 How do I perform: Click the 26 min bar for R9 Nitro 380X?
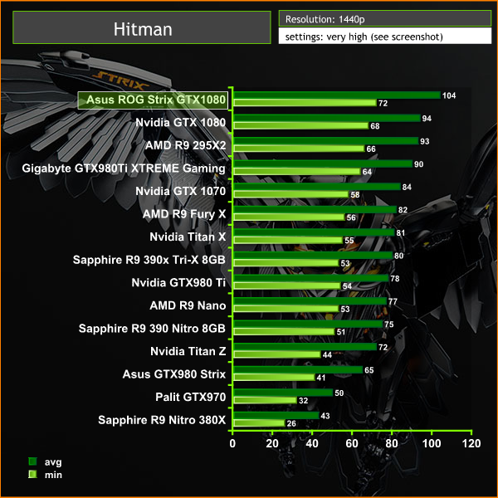260,423
